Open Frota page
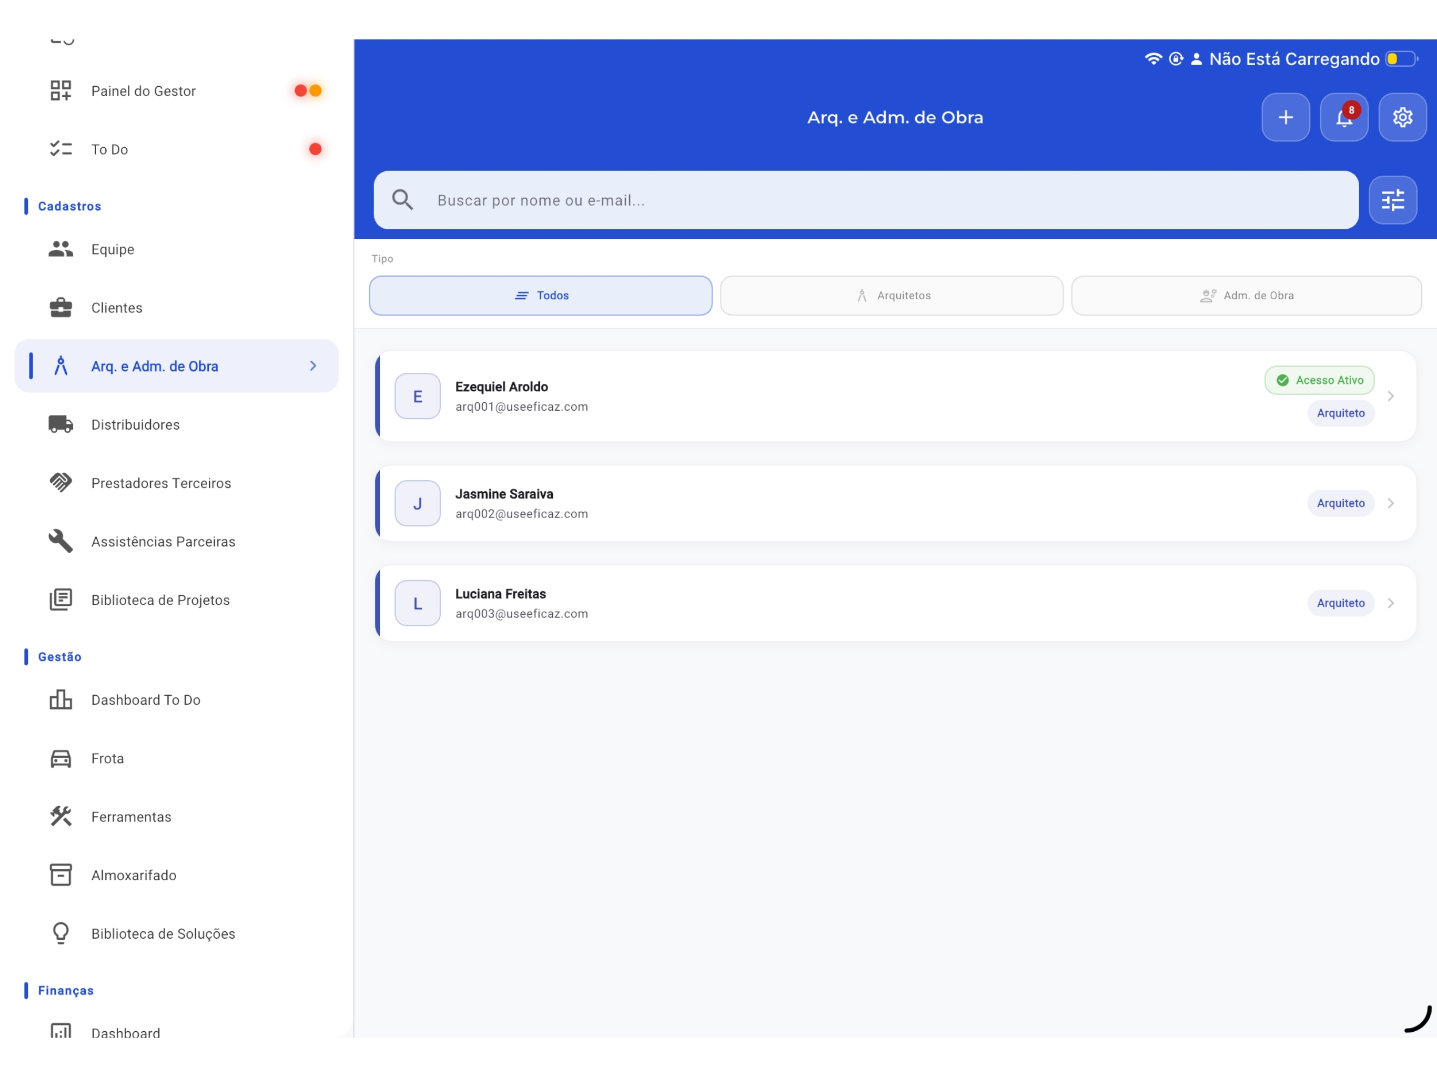The width and height of the screenshot is (1437, 1077). (177, 759)
